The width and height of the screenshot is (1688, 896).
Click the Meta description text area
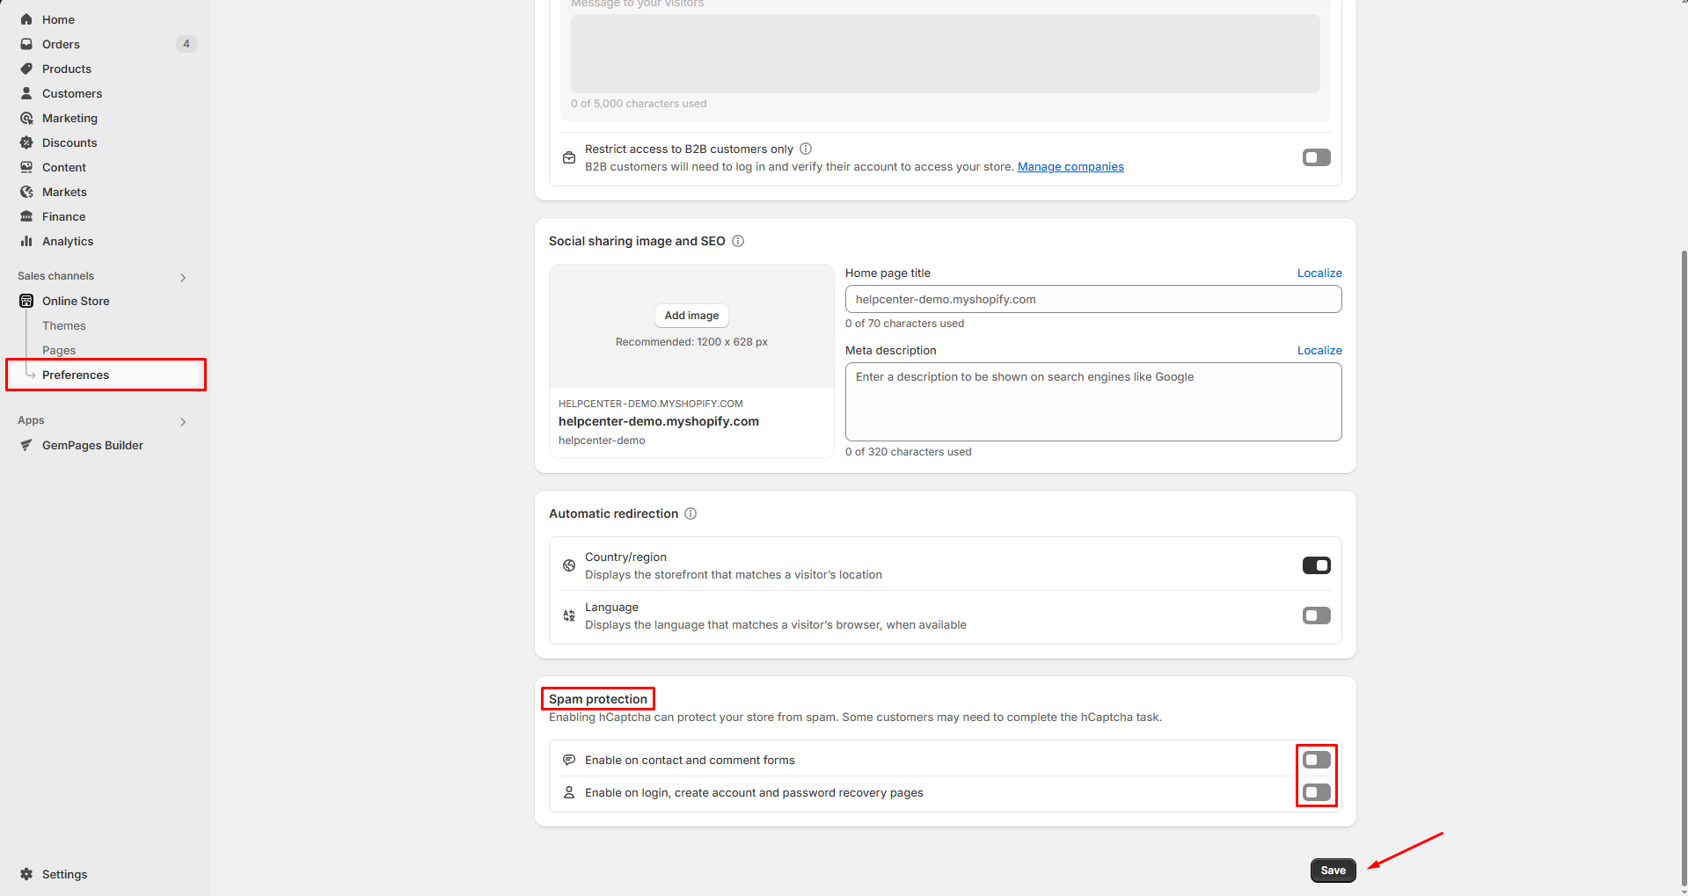tap(1093, 402)
